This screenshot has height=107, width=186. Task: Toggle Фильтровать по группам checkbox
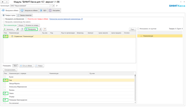[x=138, y=29]
